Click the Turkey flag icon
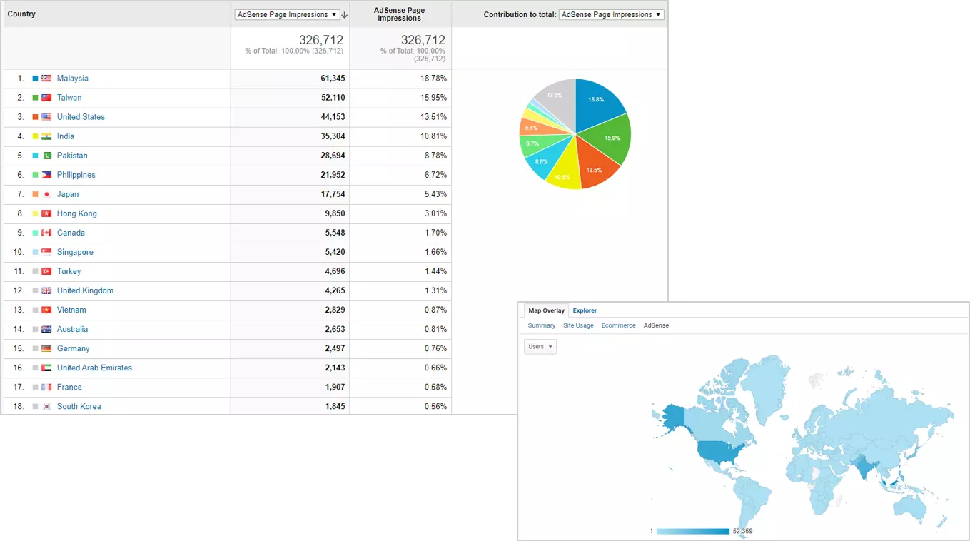This screenshot has height=541, width=970. (x=46, y=271)
